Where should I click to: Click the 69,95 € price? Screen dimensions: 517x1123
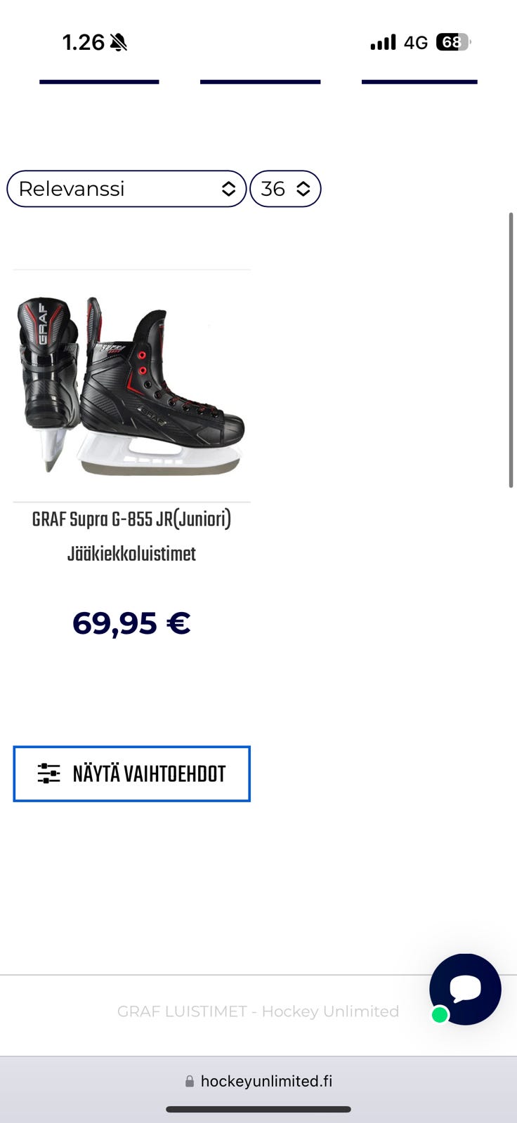point(131,623)
